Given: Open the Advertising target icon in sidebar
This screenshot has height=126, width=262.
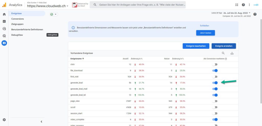Looking at the screenshot, I should 4,36.
